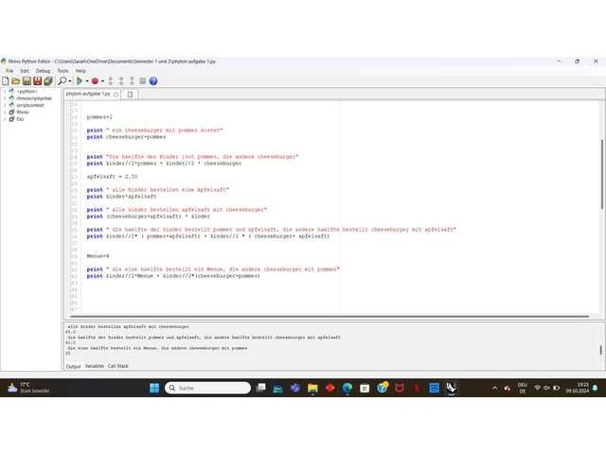Open the search magnifier tool

pyautogui.click(x=62, y=81)
